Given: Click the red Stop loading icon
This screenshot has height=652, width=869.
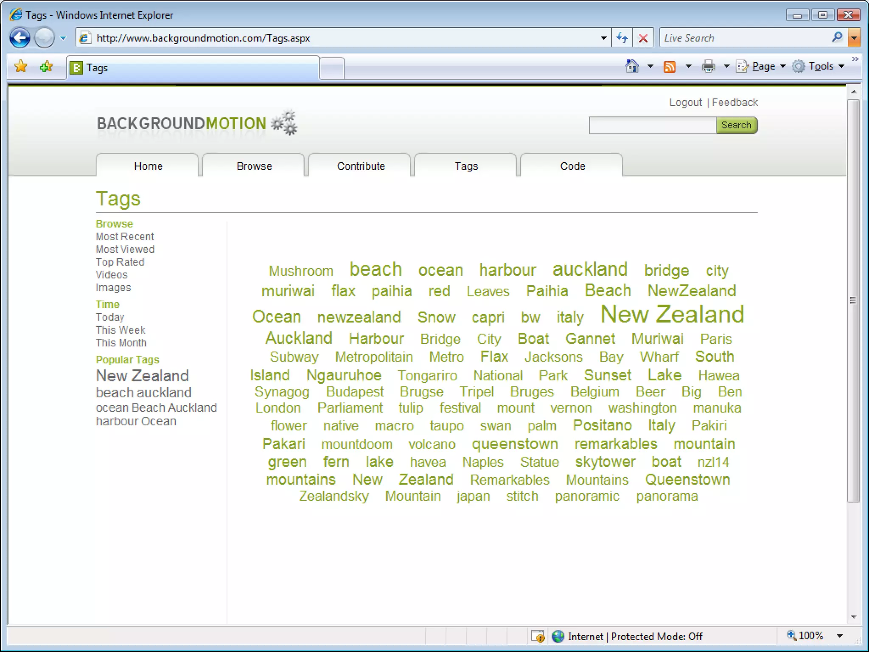Looking at the screenshot, I should tap(643, 38).
